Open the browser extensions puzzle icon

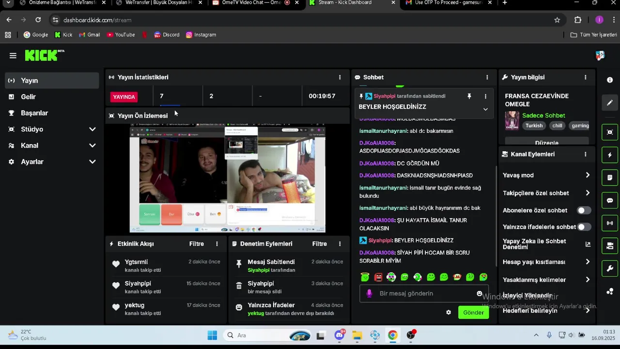[578, 20]
